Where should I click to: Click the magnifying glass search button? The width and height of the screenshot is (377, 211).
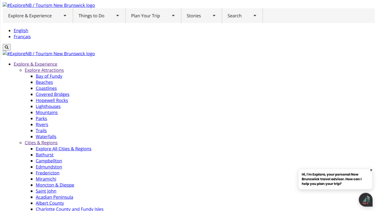[7, 47]
